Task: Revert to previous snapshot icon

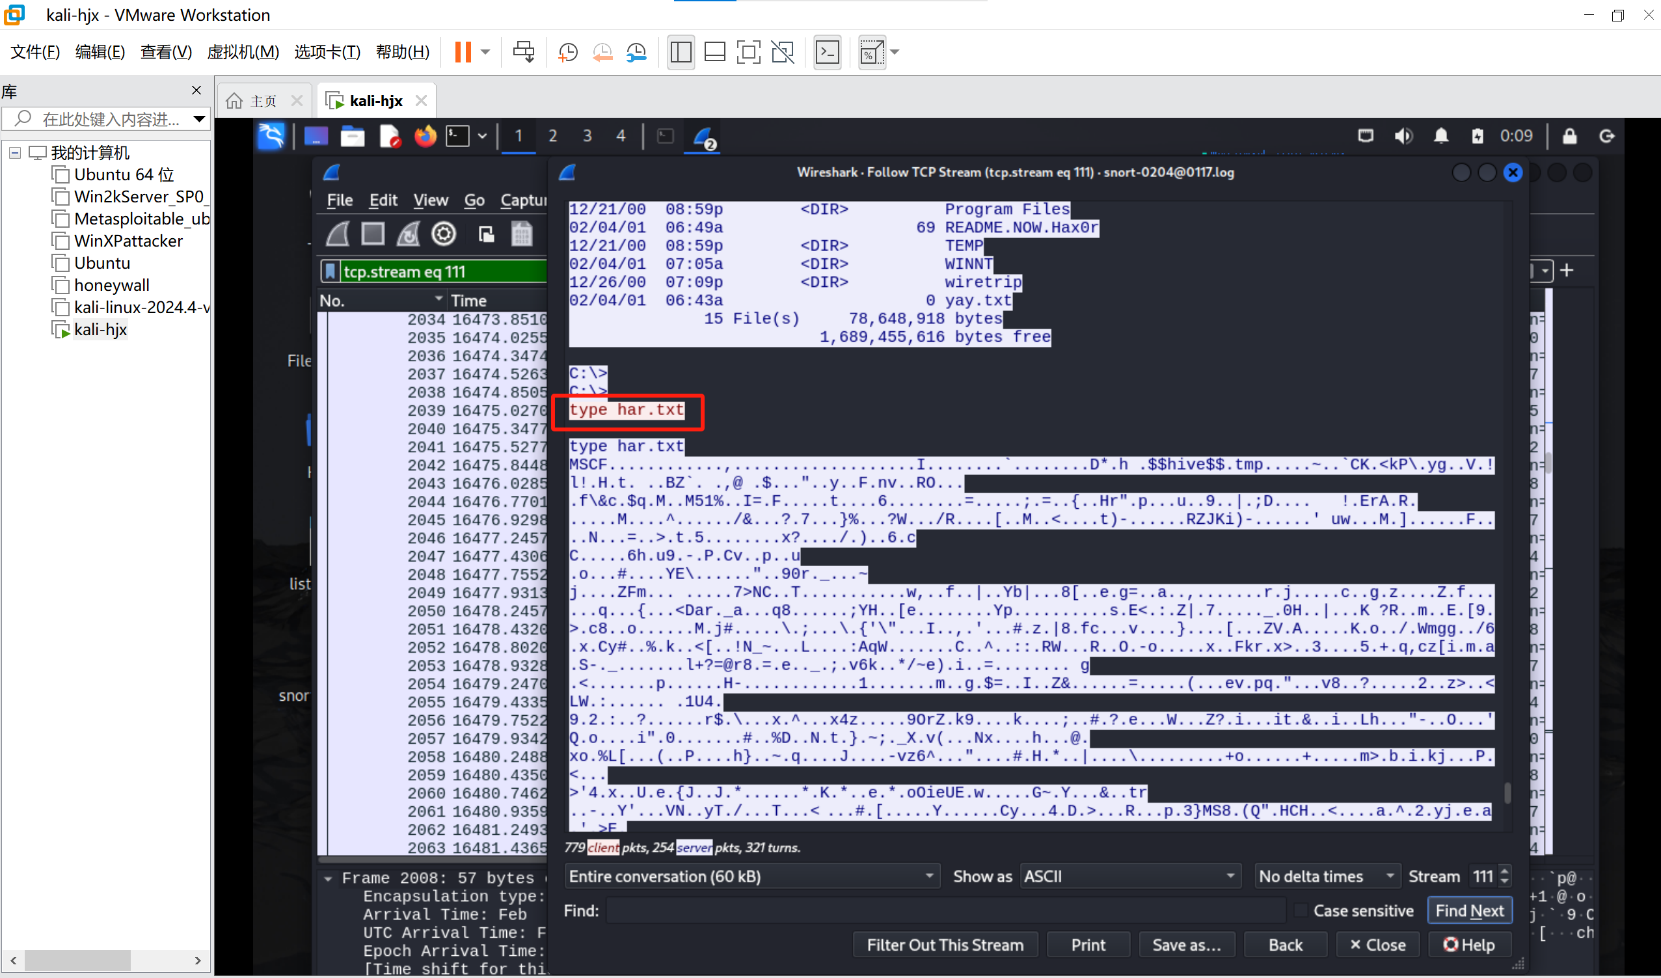Action: tap(602, 52)
